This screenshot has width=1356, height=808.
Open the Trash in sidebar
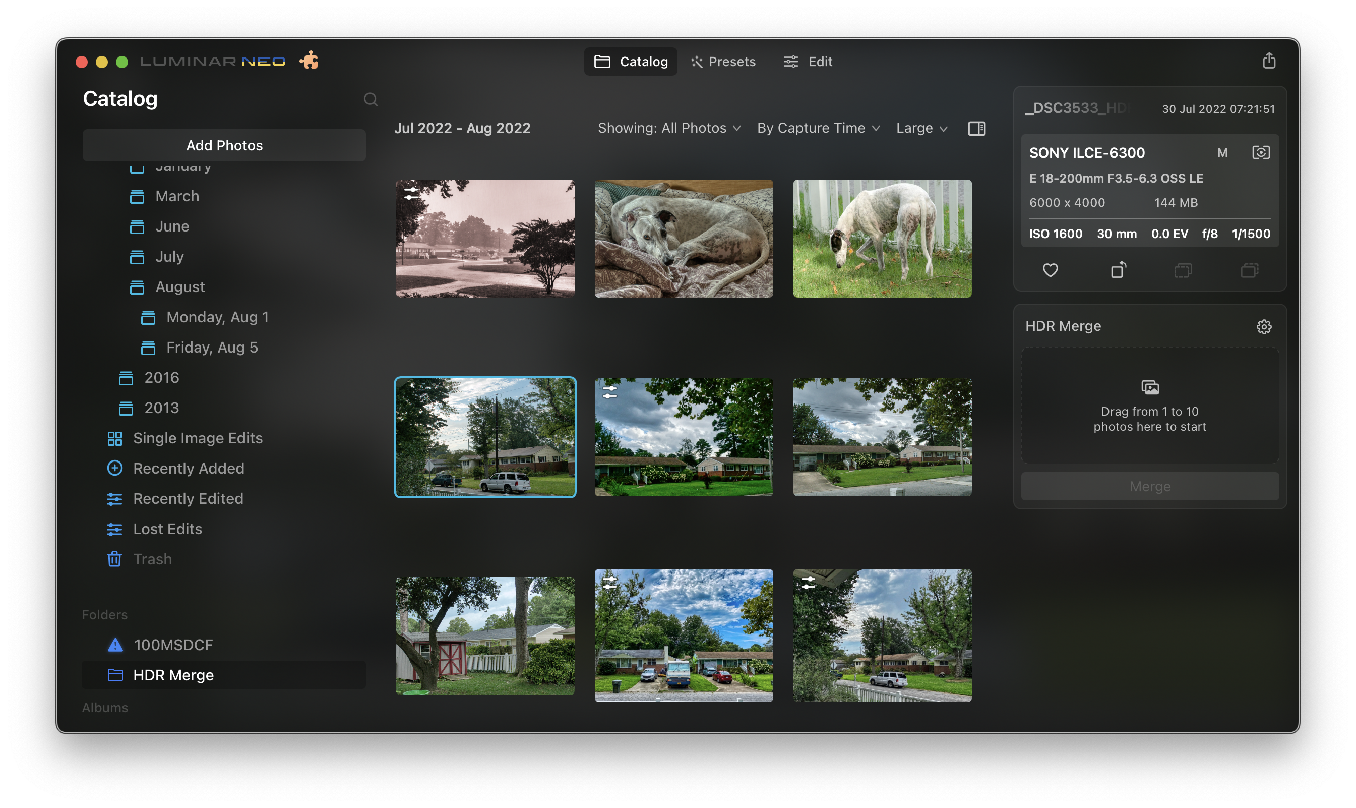[152, 559]
